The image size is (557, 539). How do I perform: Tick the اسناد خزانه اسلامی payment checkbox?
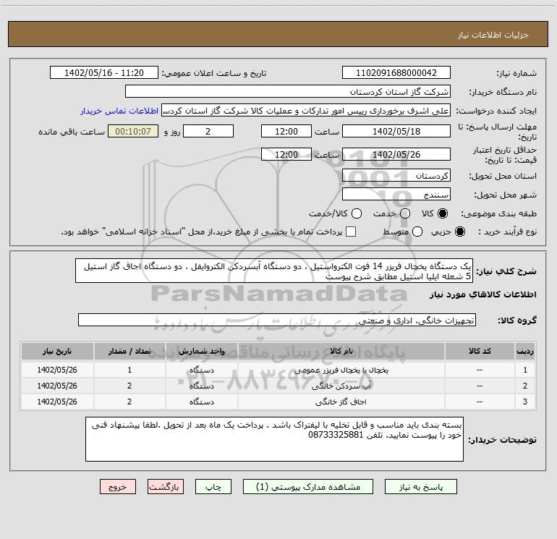click(x=351, y=232)
